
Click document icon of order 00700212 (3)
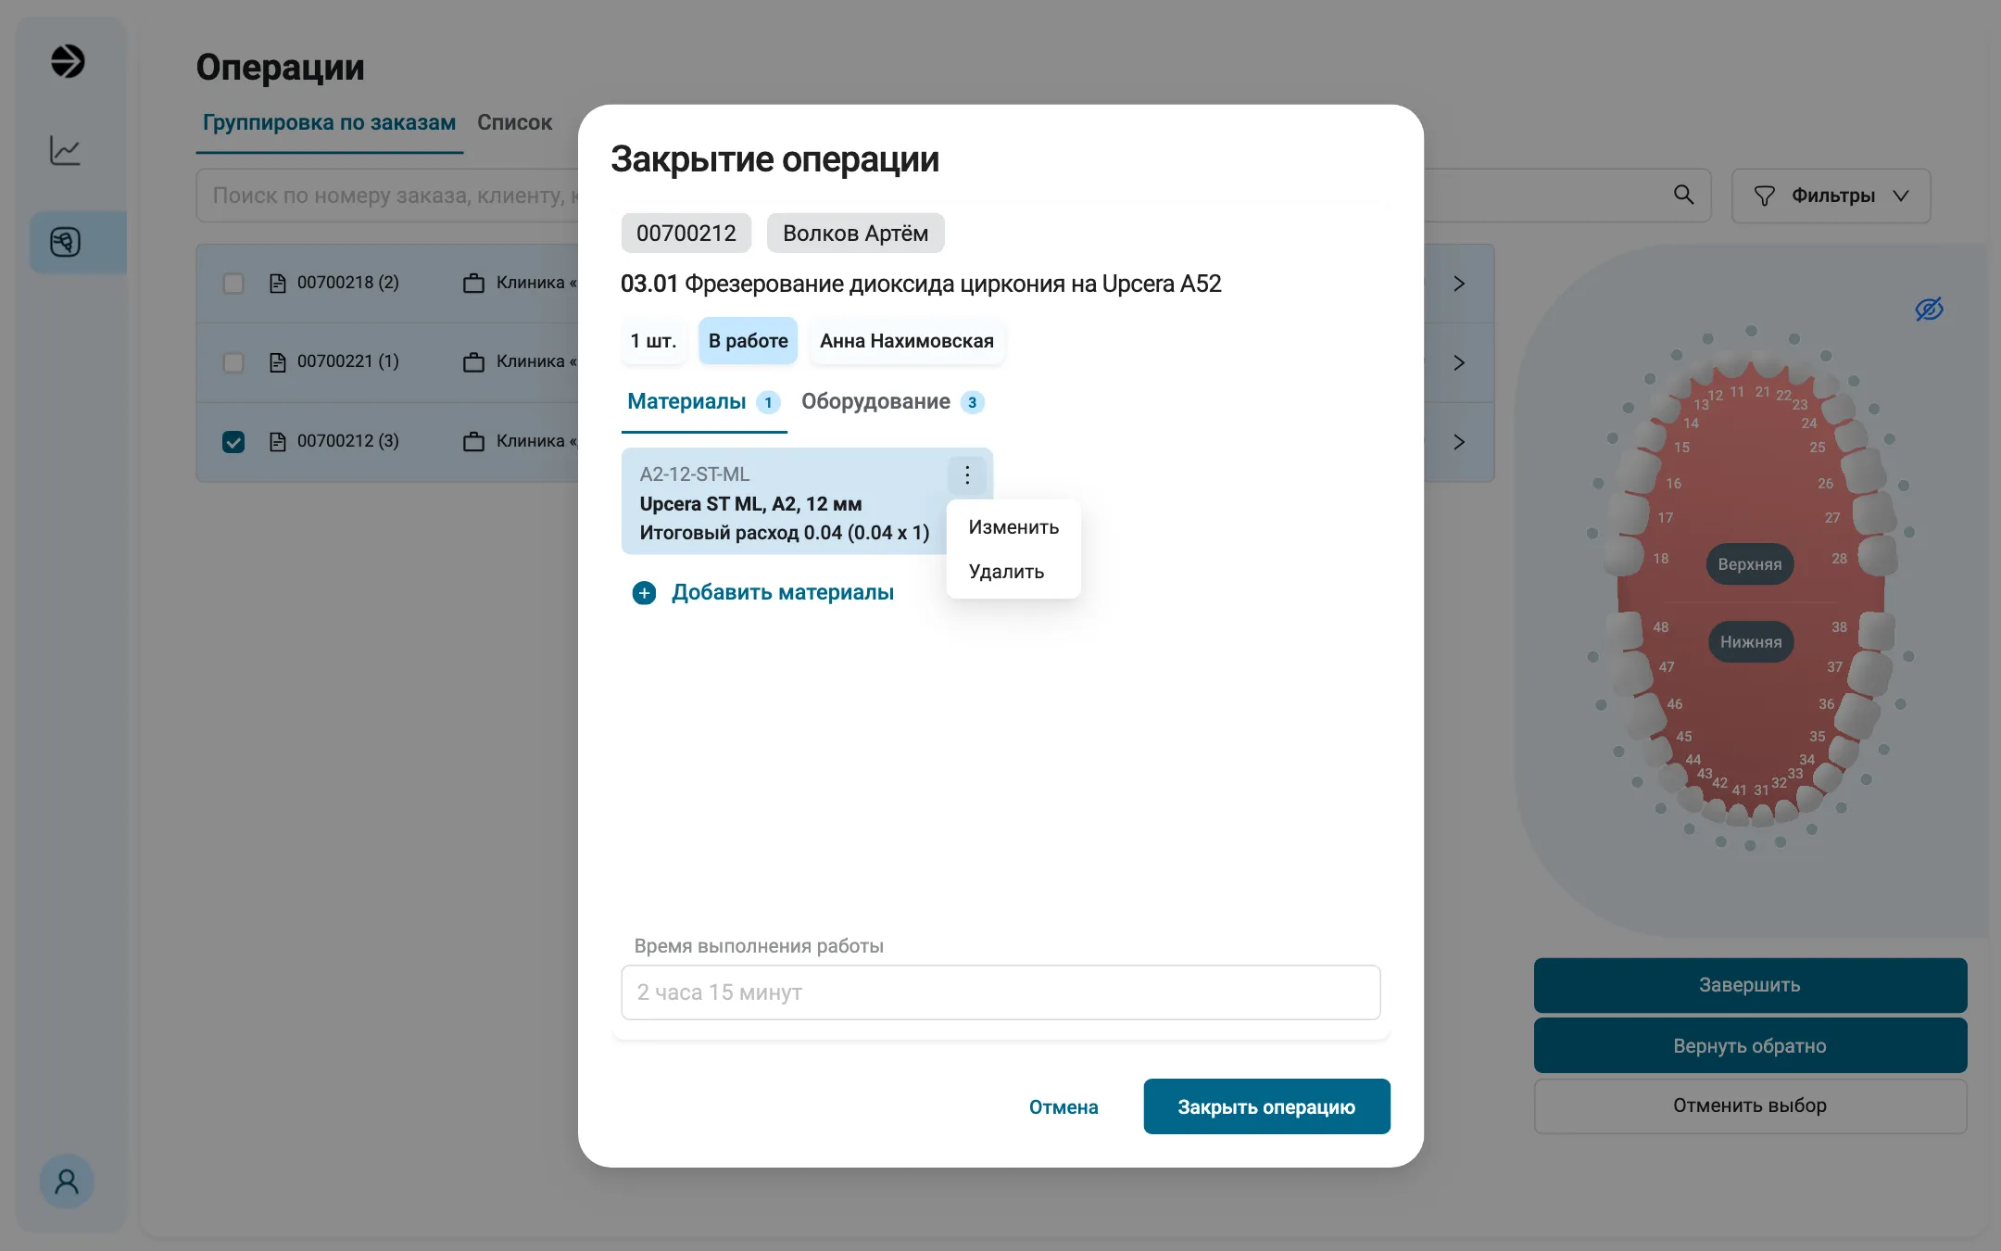pos(277,442)
